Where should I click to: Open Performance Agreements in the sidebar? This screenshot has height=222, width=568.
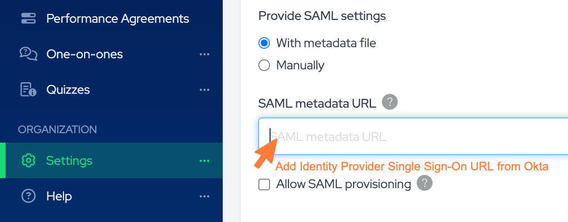coord(117,18)
